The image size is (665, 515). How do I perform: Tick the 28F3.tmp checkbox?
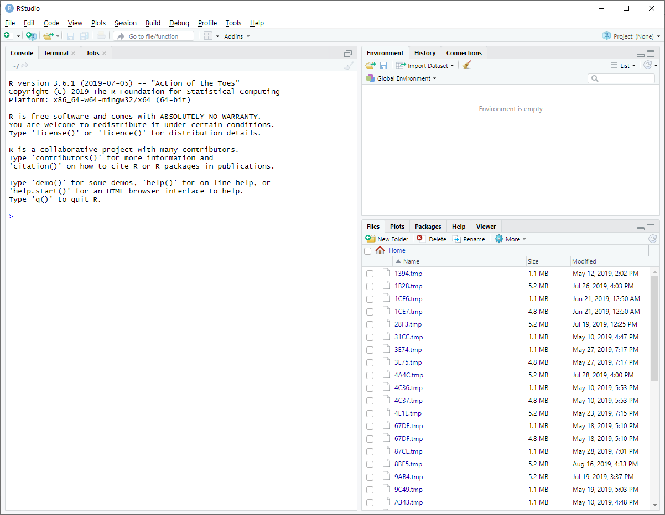click(370, 324)
